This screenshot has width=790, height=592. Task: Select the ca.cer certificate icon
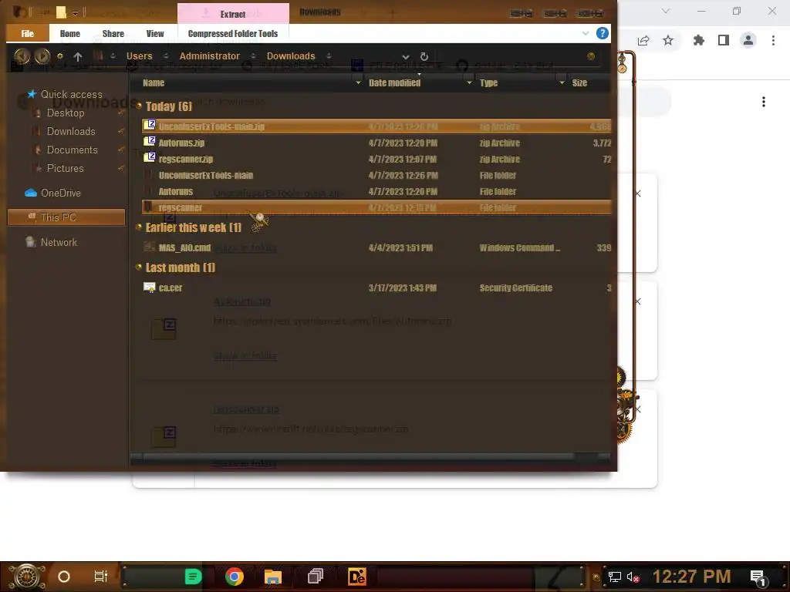coord(149,288)
